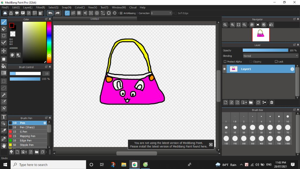Select the red foreground color swatch
The width and height of the screenshot is (300, 169).
[x=12, y=25]
